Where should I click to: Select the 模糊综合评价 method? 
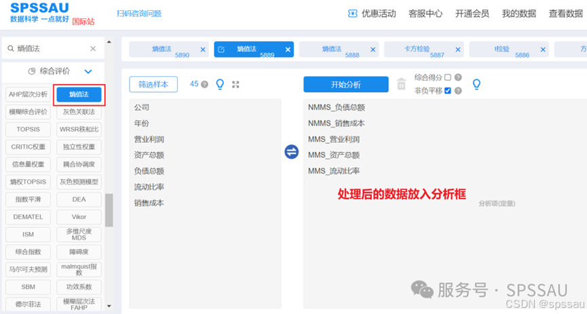(x=28, y=112)
